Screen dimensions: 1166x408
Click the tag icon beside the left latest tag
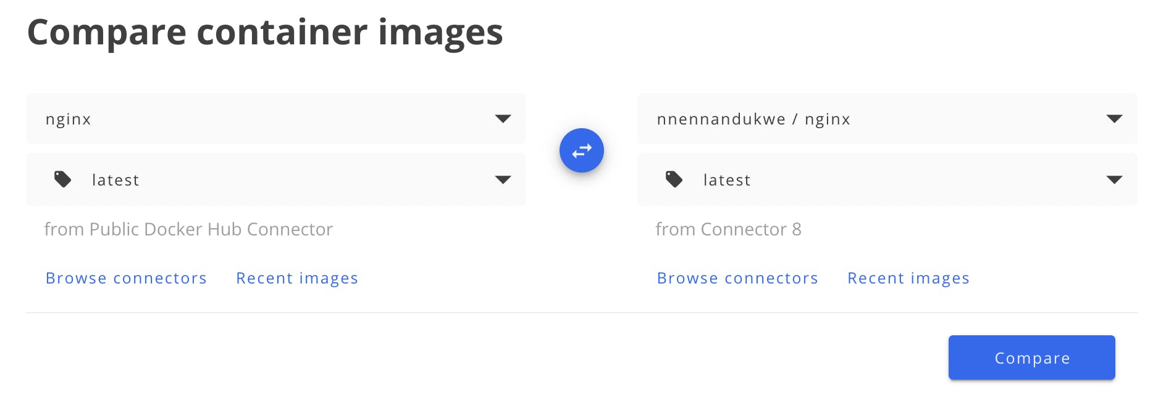click(x=63, y=179)
